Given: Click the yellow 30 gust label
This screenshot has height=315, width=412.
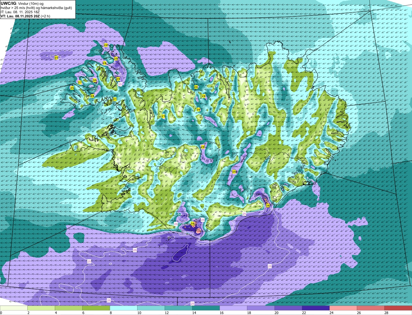Looking at the screenshot, I should click(94, 80).
